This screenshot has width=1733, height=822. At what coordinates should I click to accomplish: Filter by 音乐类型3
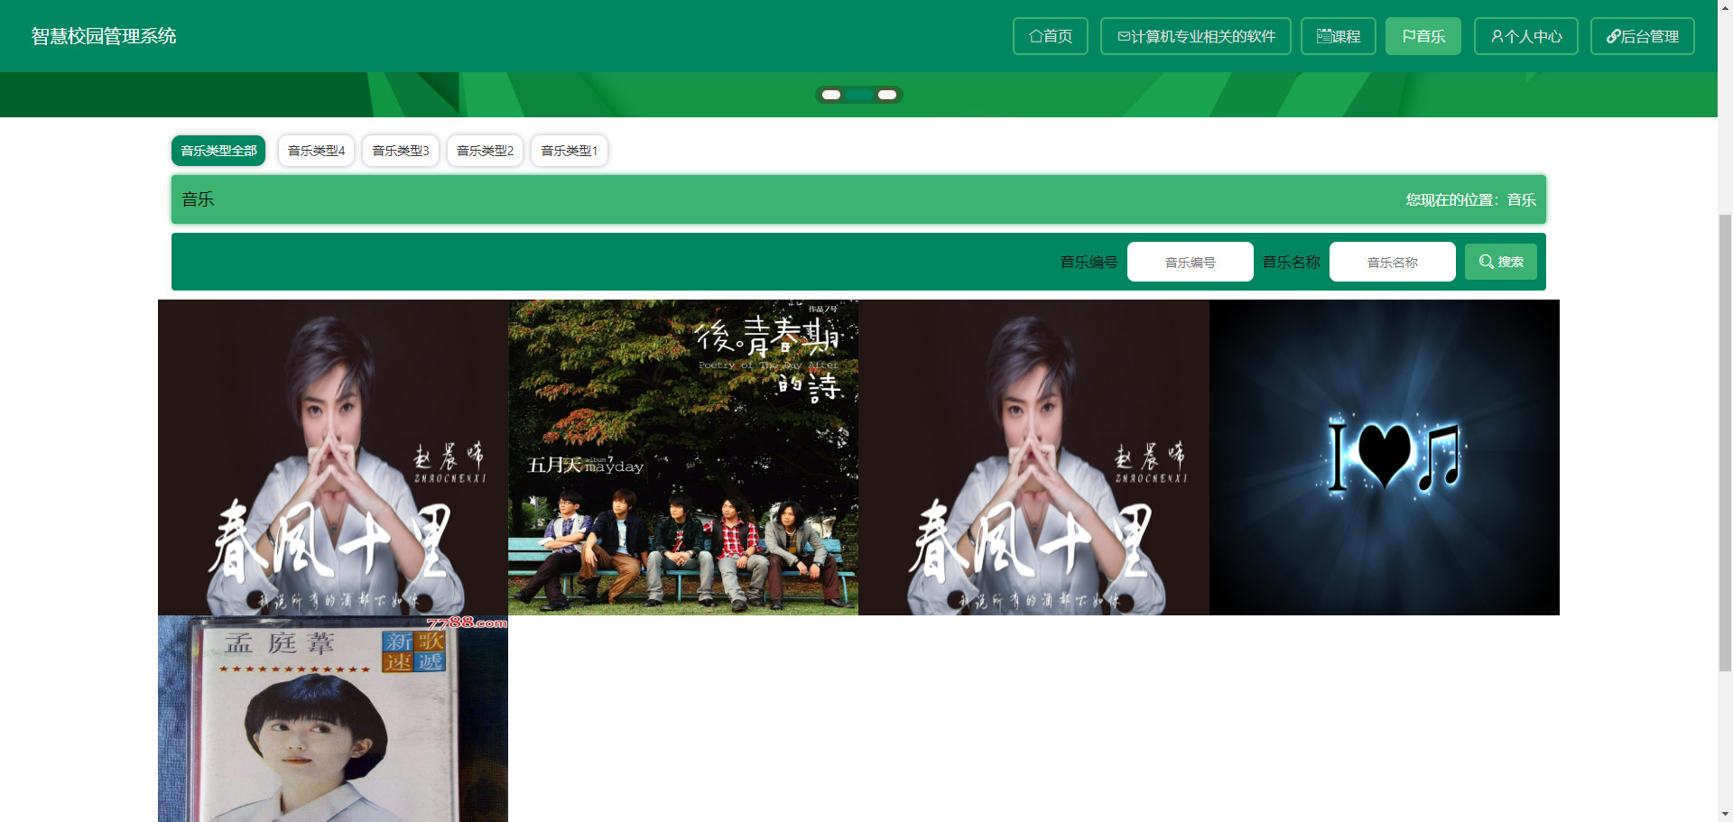[401, 151]
